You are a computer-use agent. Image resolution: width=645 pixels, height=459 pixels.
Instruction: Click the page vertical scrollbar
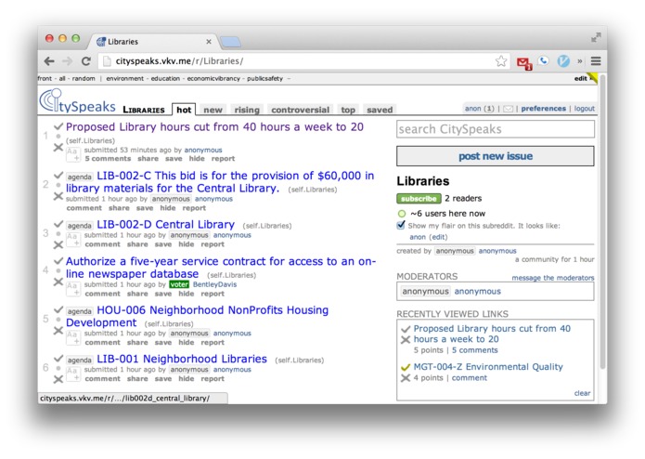(602, 222)
